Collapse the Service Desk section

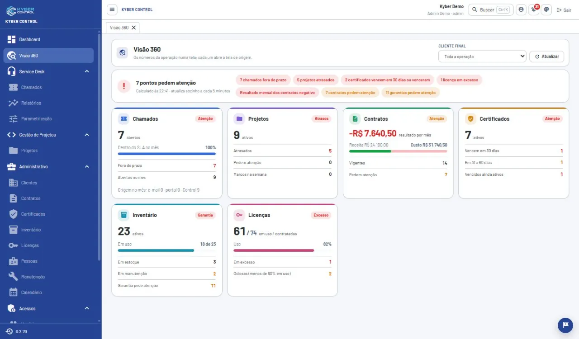(x=87, y=71)
